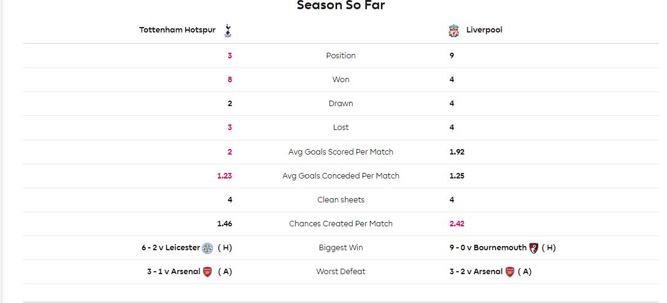This screenshot has width=667, height=303.
Task: Click Arsenal badge in Tottenham's Worst Defeat
Action: [x=207, y=272]
